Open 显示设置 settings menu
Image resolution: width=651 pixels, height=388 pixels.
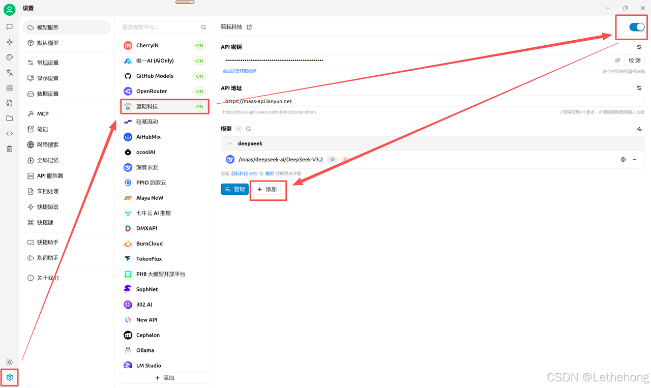point(67,78)
